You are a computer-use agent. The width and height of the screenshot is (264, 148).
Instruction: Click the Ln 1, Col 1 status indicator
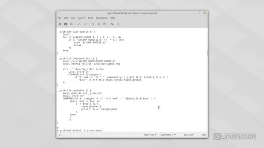pyautogui.click(x=189, y=135)
